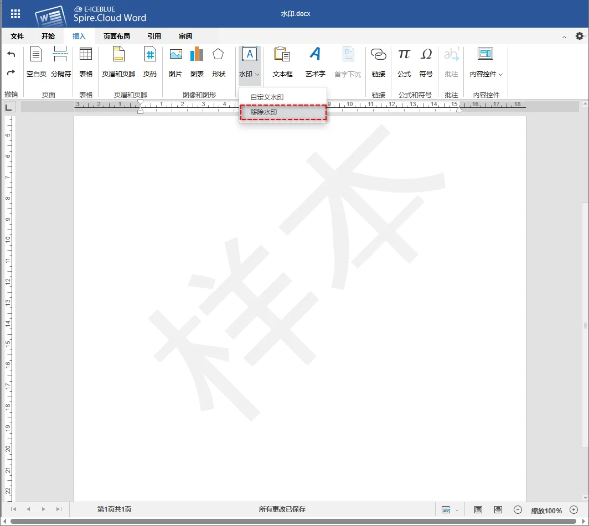This screenshot has height=526, width=589.
Task: Insert a picture with 图片 icon
Action: tap(175, 61)
